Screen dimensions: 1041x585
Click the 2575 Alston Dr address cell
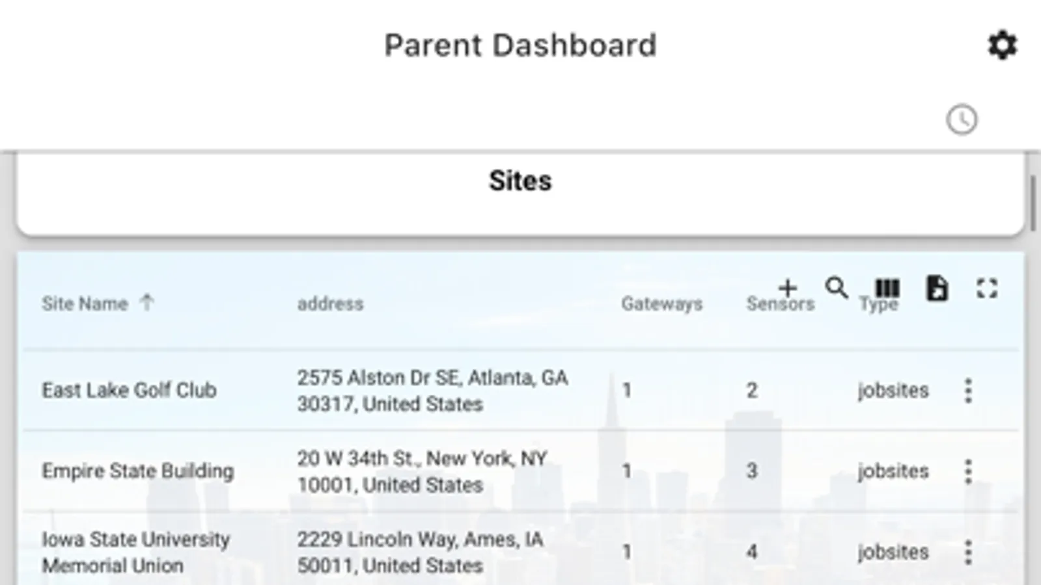(x=432, y=391)
